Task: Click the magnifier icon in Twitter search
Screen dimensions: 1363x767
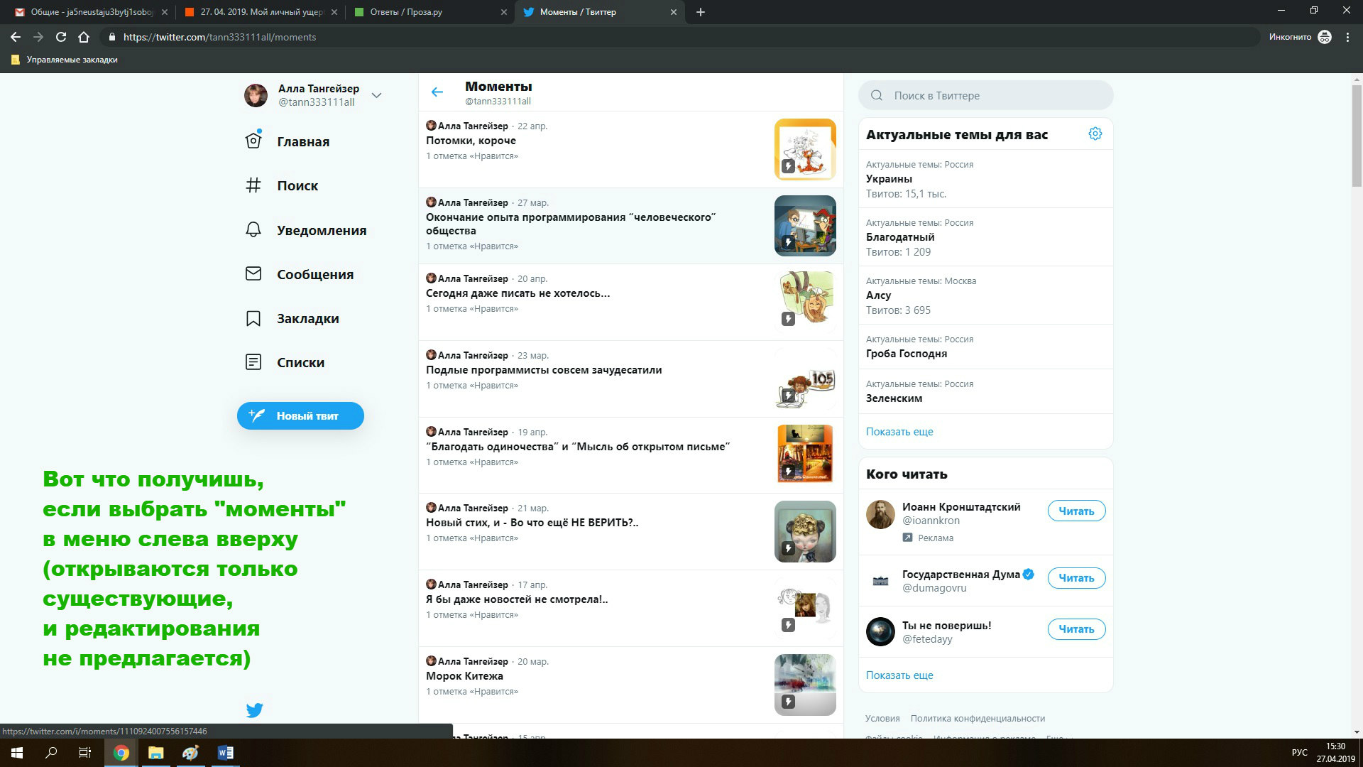Action: pos(877,95)
